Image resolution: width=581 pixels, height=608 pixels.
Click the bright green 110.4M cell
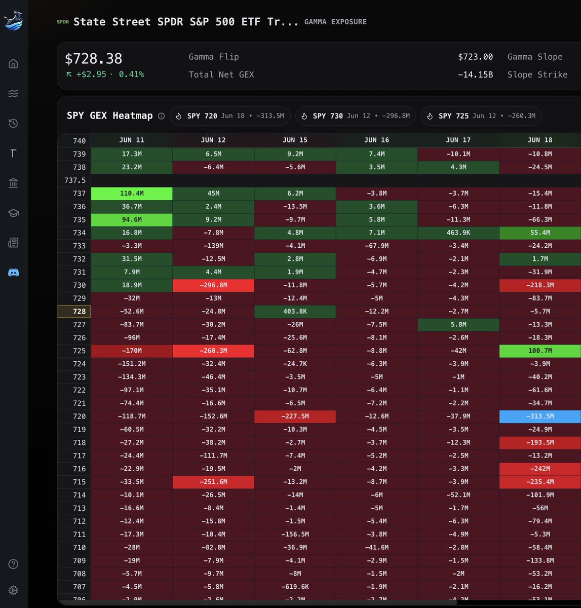[x=132, y=194]
